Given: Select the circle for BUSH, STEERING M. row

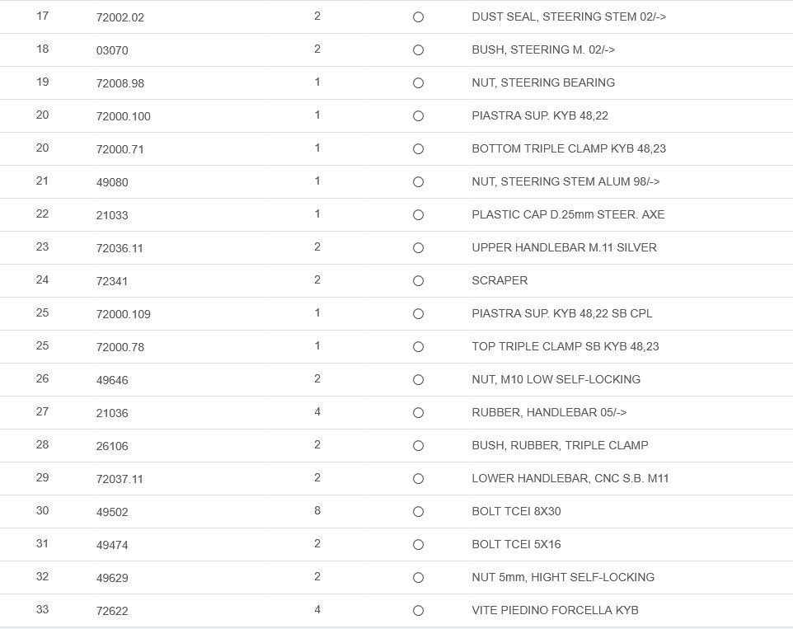Looking at the screenshot, I should pyautogui.click(x=418, y=50).
